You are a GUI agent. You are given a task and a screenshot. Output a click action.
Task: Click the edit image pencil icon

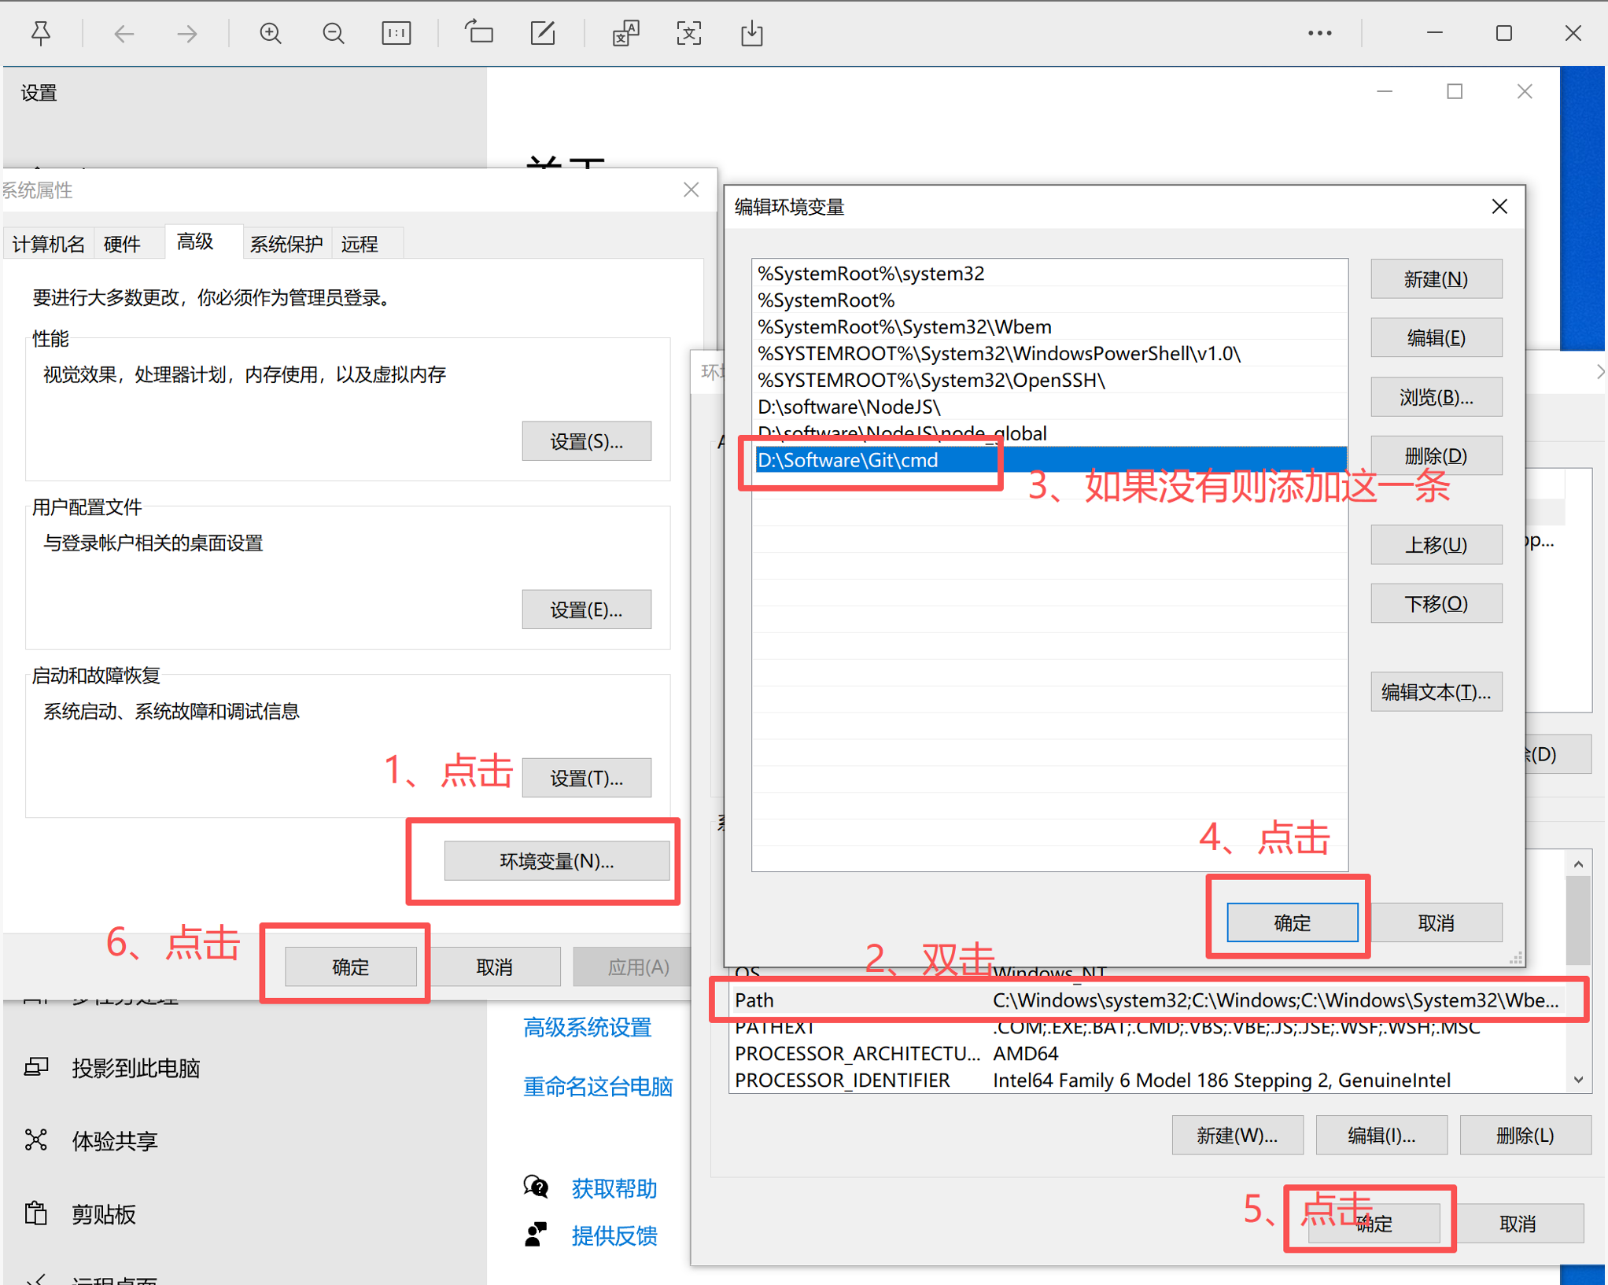click(543, 33)
